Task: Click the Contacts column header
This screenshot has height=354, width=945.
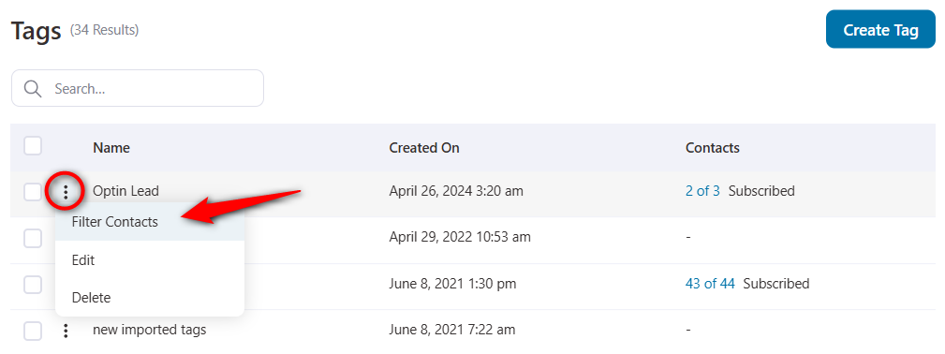Action: 713,148
